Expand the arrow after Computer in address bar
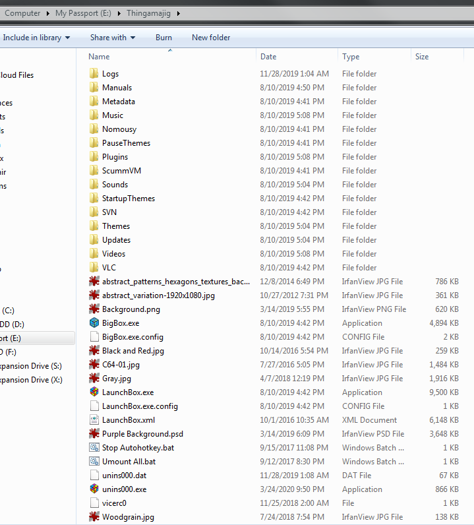 [48, 13]
